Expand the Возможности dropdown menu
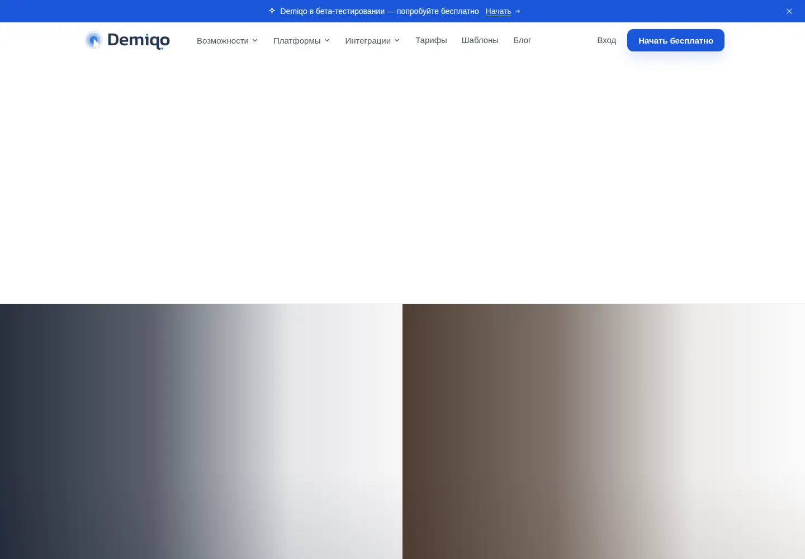 [x=227, y=40]
